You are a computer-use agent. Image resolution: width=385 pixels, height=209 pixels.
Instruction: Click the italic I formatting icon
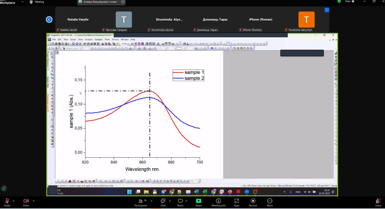pos(95,48)
